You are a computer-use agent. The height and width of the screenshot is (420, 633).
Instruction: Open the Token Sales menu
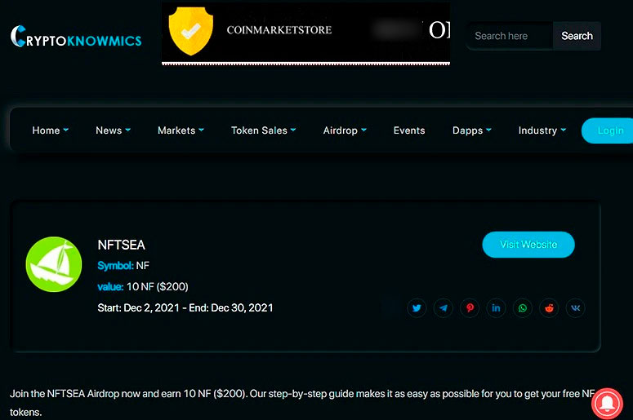pyautogui.click(x=263, y=130)
